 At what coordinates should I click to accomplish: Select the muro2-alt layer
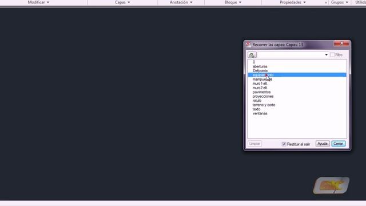(x=297, y=88)
